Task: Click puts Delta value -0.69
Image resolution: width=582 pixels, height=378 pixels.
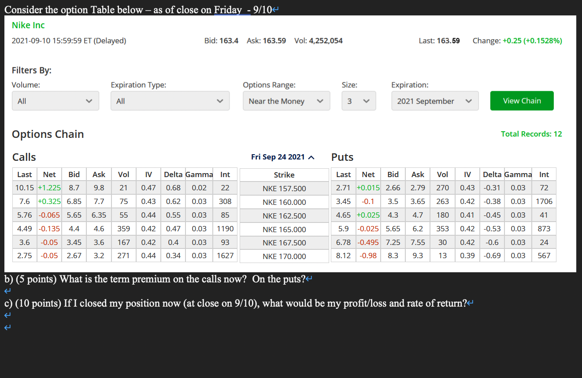Action: click(x=492, y=256)
